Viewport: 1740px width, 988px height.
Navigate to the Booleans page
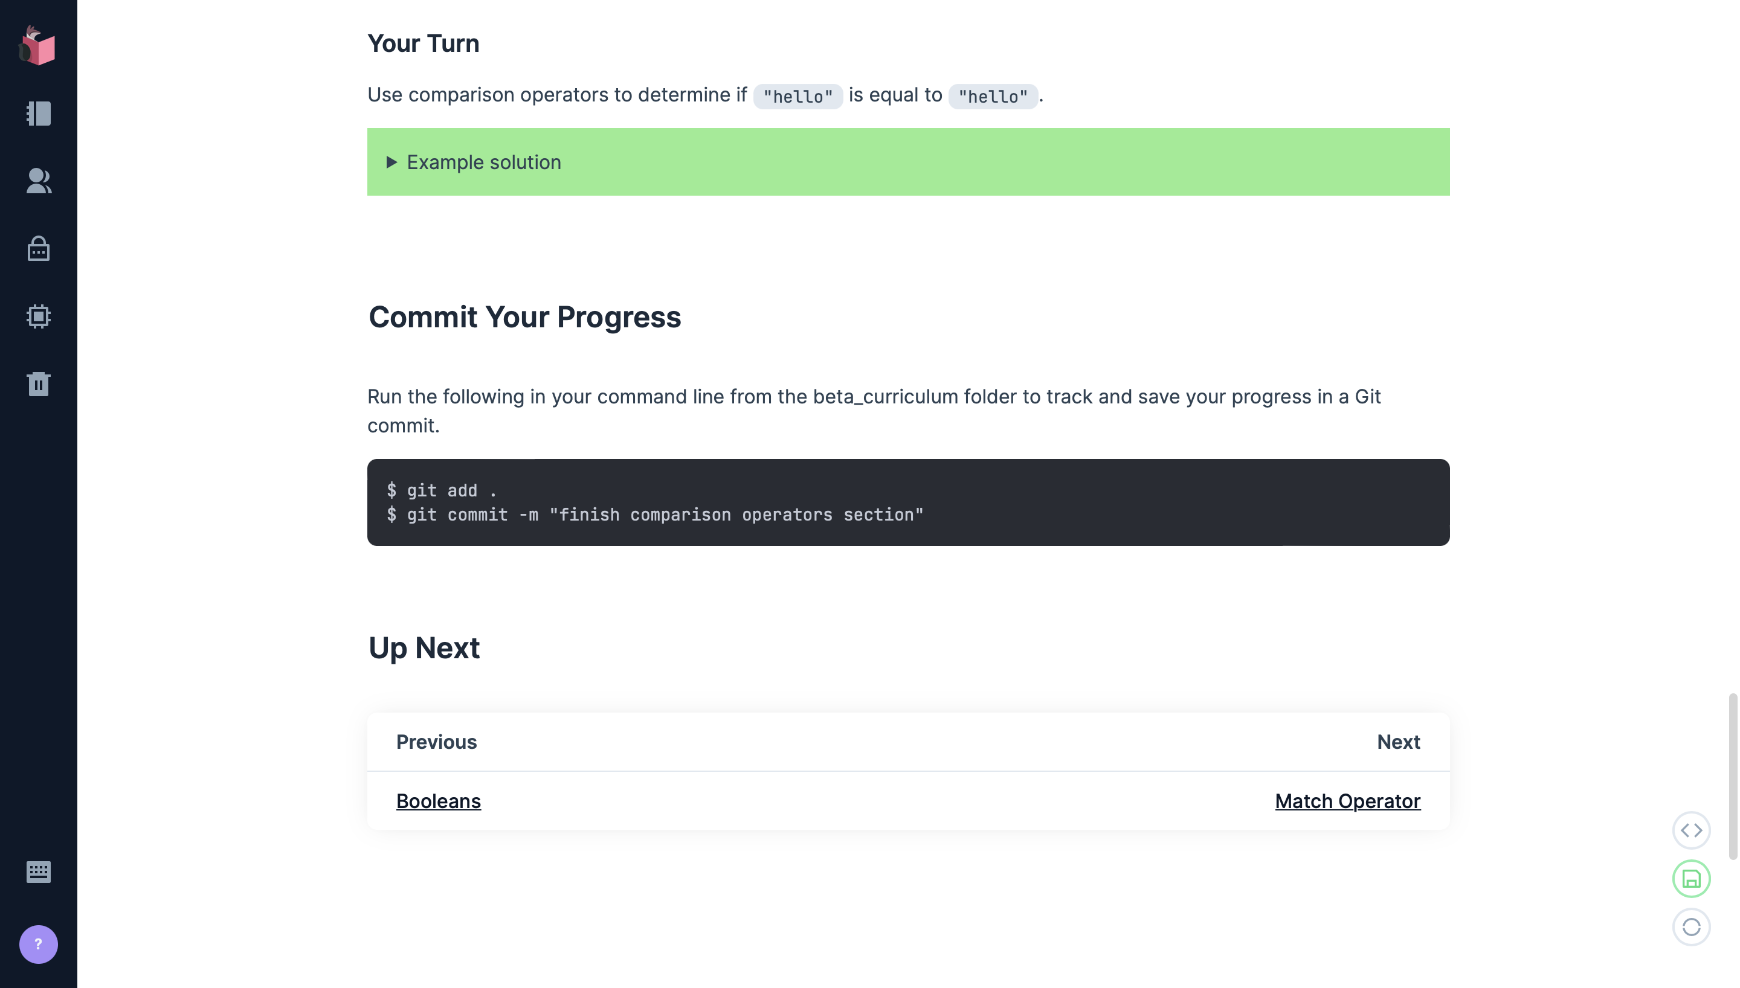coord(439,801)
